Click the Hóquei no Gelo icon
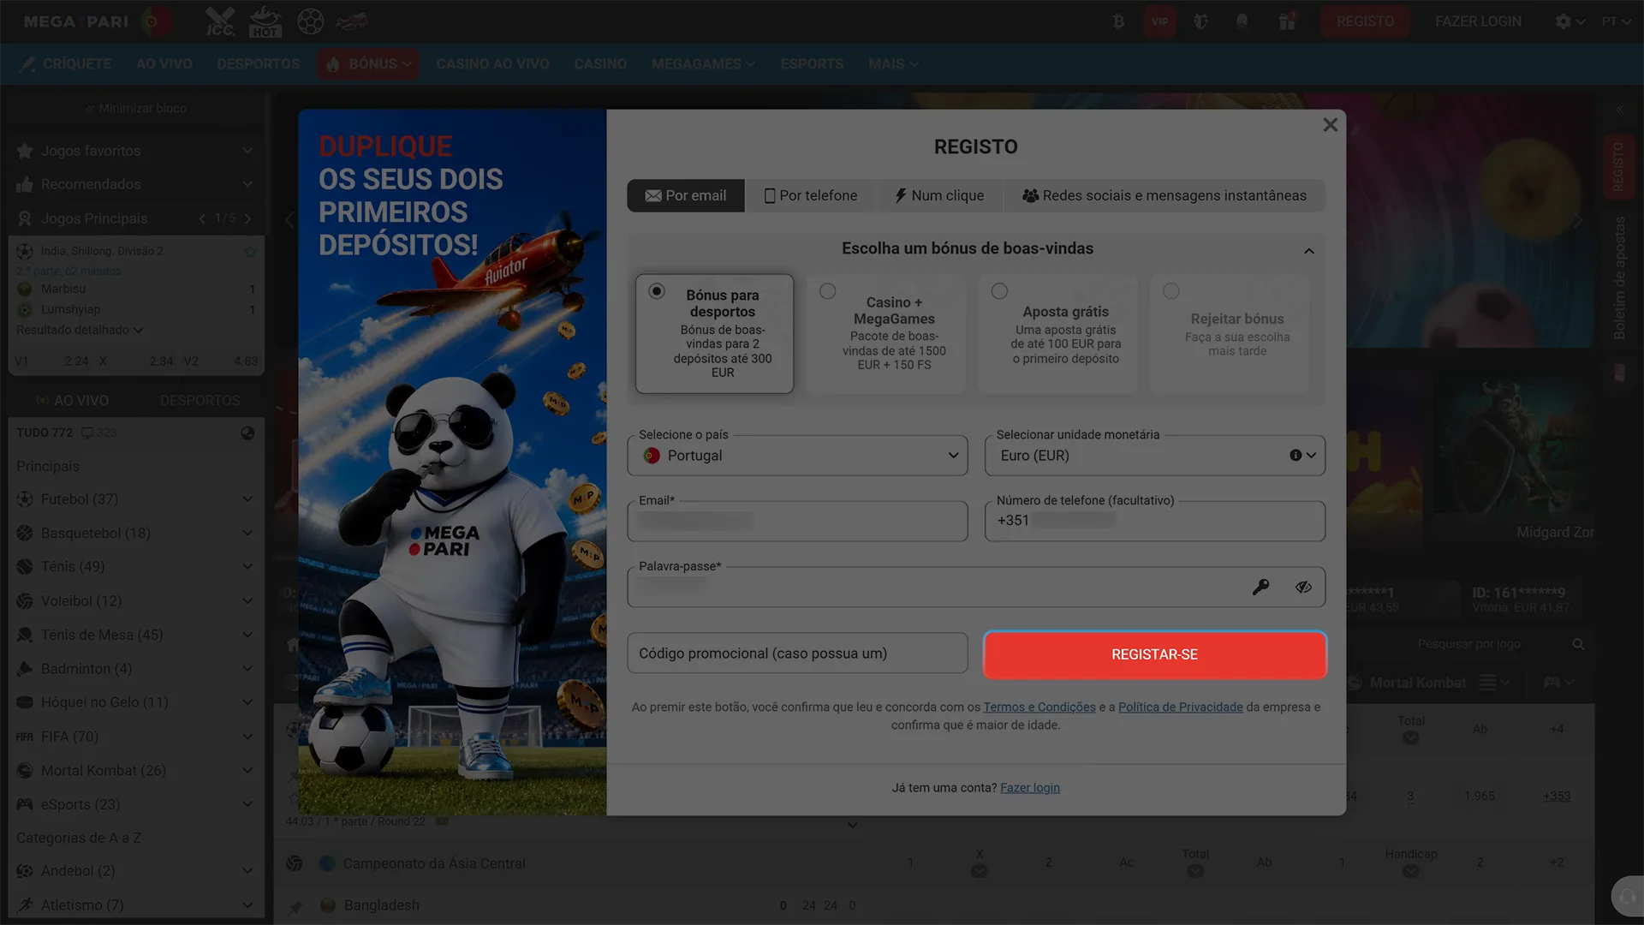1644x925 pixels. [25, 702]
